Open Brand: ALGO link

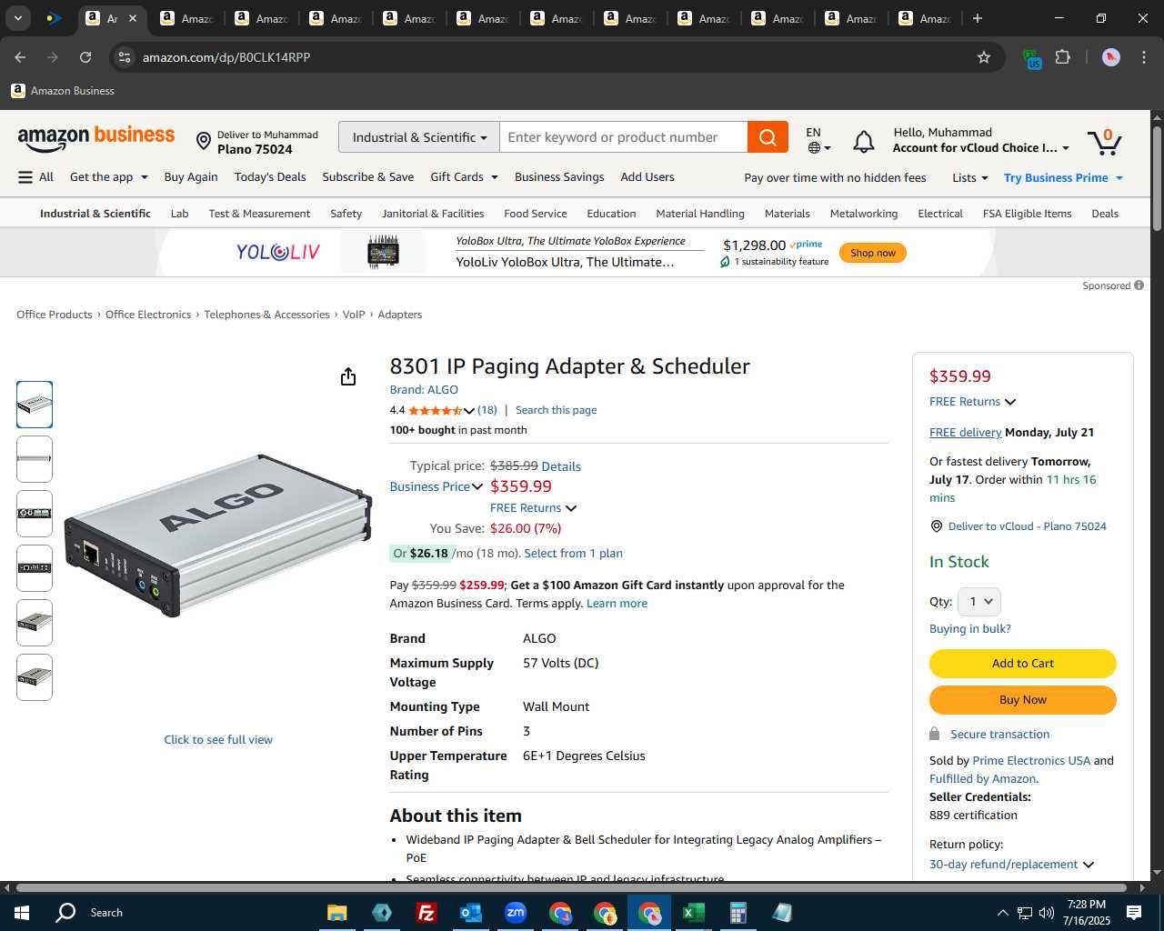tap(424, 390)
